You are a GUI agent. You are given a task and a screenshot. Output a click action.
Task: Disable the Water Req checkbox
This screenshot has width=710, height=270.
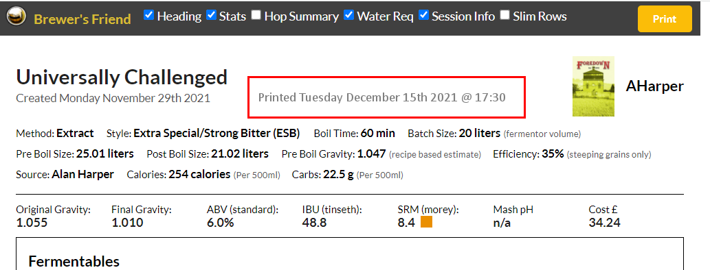point(348,15)
